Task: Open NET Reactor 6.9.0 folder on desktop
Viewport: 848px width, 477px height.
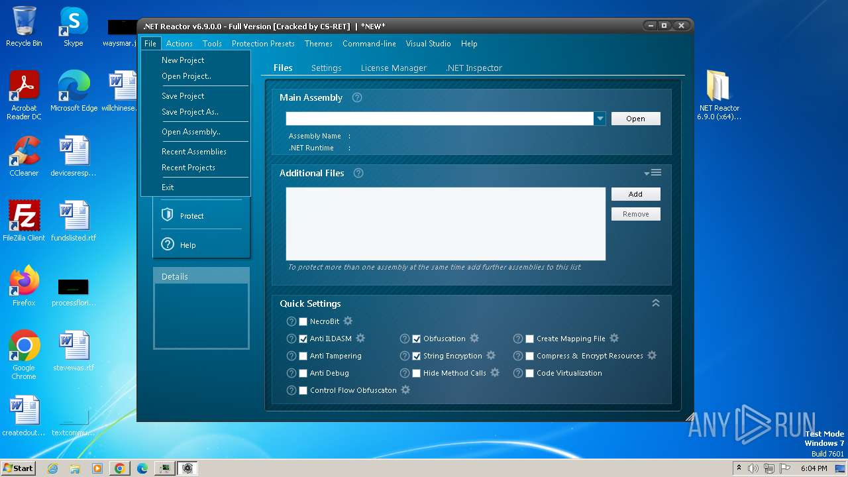Action: (x=719, y=95)
